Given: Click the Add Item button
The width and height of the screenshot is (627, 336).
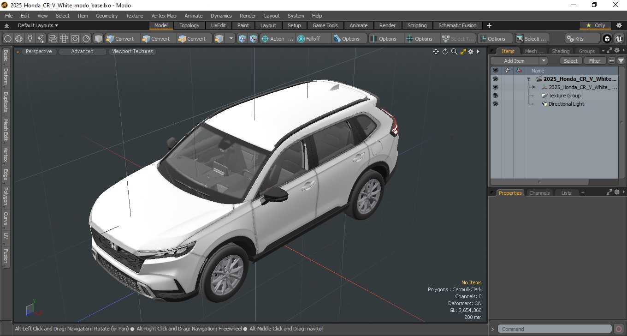Looking at the screenshot, I should pyautogui.click(x=515, y=61).
